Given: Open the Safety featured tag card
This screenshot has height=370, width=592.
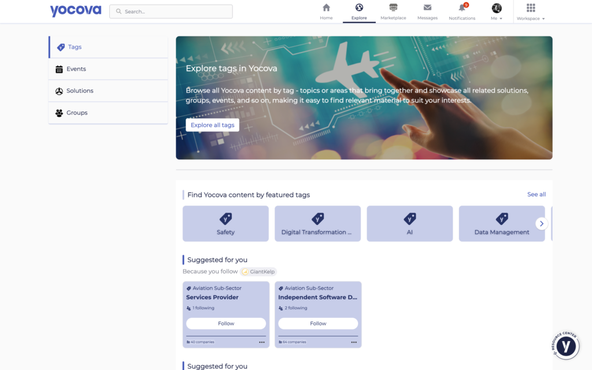Looking at the screenshot, I should [226, 224].
